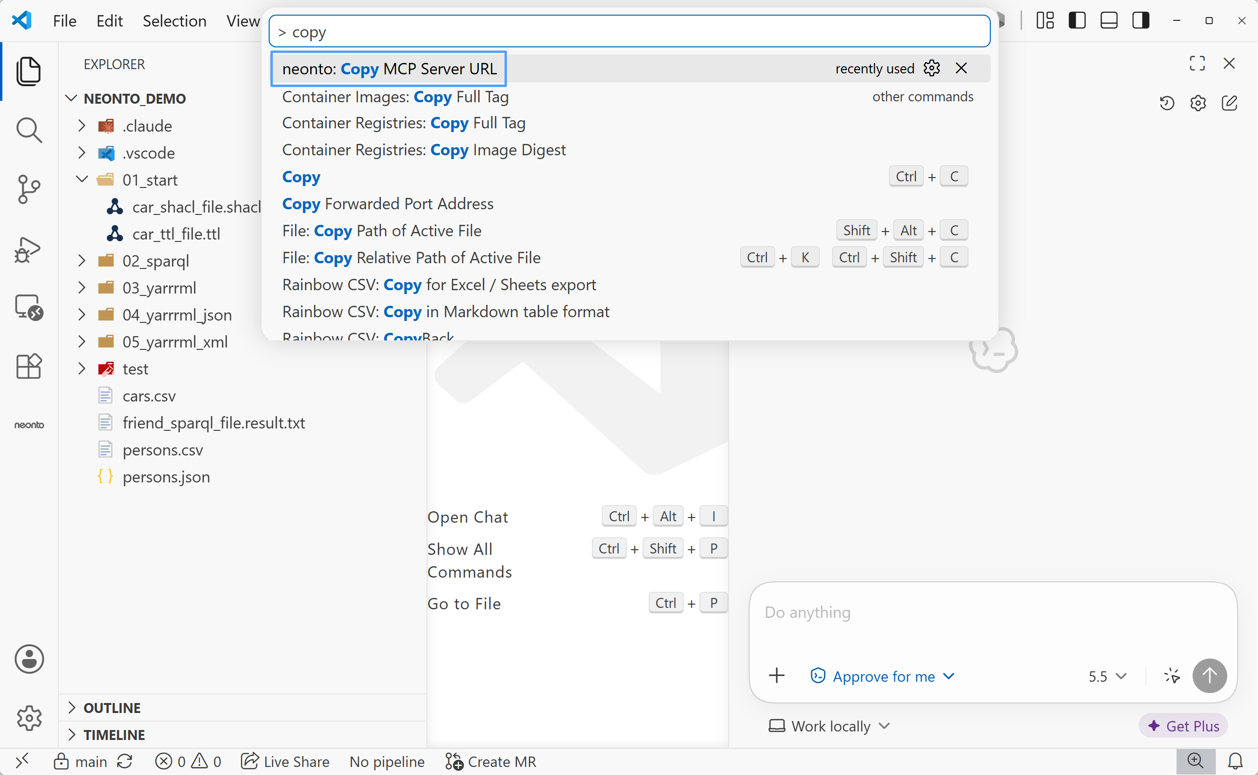1258x775 pixels.
Task: Open remote window indicator in status bar
Action: (x=22, y=761)
